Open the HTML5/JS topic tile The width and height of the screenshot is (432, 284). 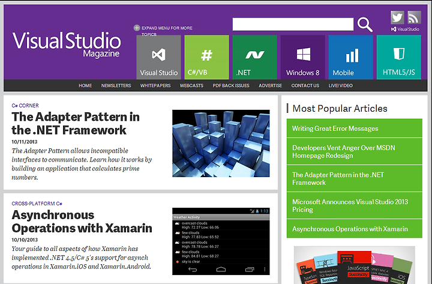(x=398, y=57)
